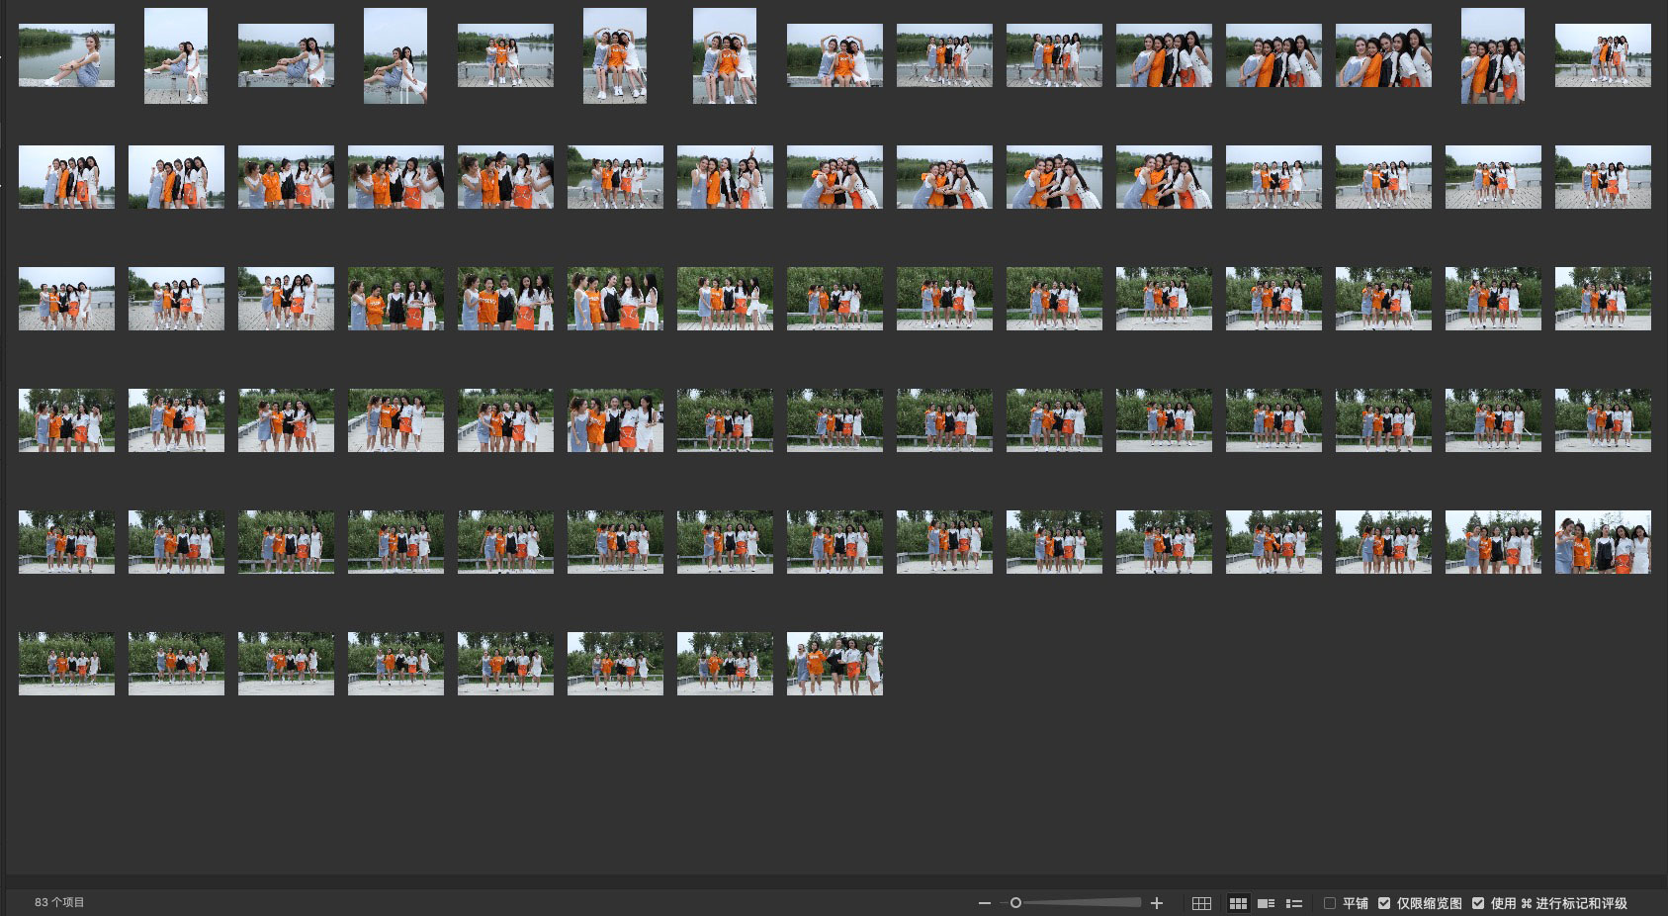Switch to list view icon
This screenshot has width=1668, height=916.
click(1293, 903)
